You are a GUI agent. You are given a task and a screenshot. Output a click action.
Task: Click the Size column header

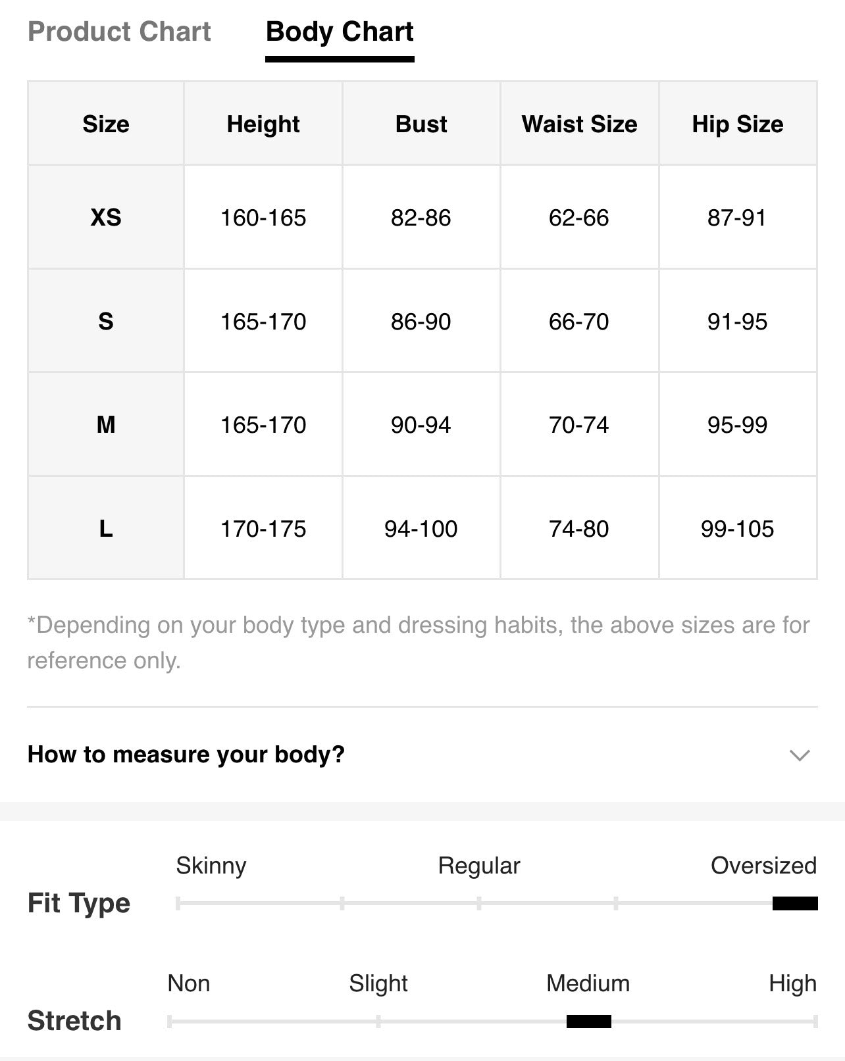pyautogui.click(x=106, y=124)
